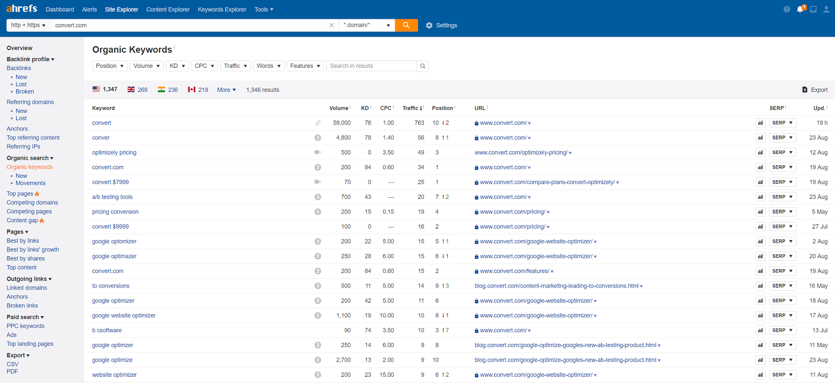
Task: Open the Volume filter dropdown
Action: point(147,66)
